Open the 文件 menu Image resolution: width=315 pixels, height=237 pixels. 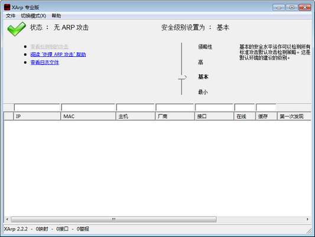click(11, 16)
